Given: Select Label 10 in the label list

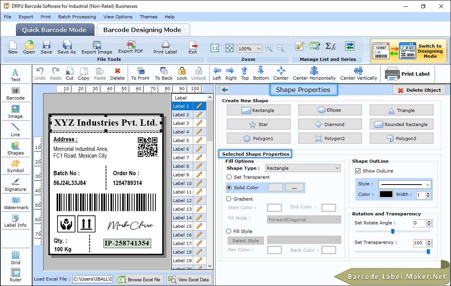Looking at the screenshot, I should pos(182,183).
